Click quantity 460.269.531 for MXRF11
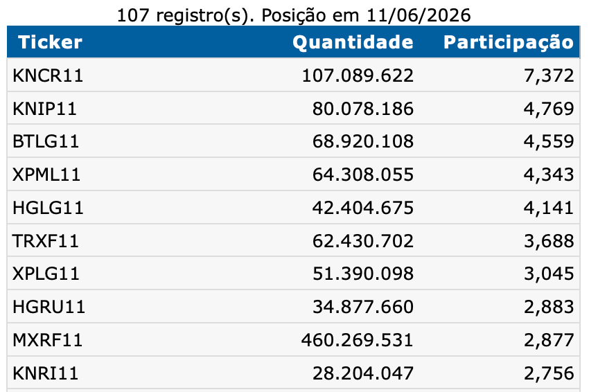Viewport: 589px width, 392px height. [357, 340]
